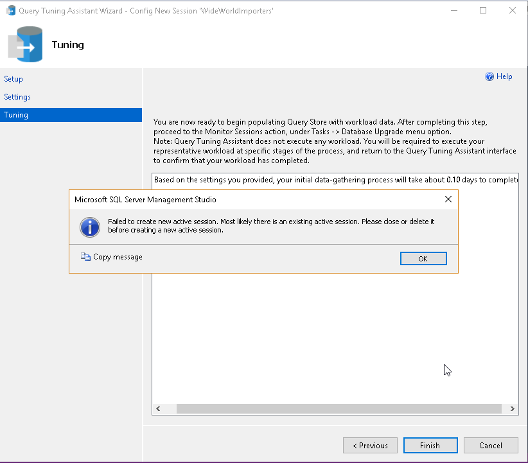Click the title bar wizard app icon

(x=10, y=11)
